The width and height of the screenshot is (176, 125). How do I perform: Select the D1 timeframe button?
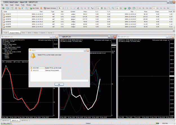(x=161, y=8)
